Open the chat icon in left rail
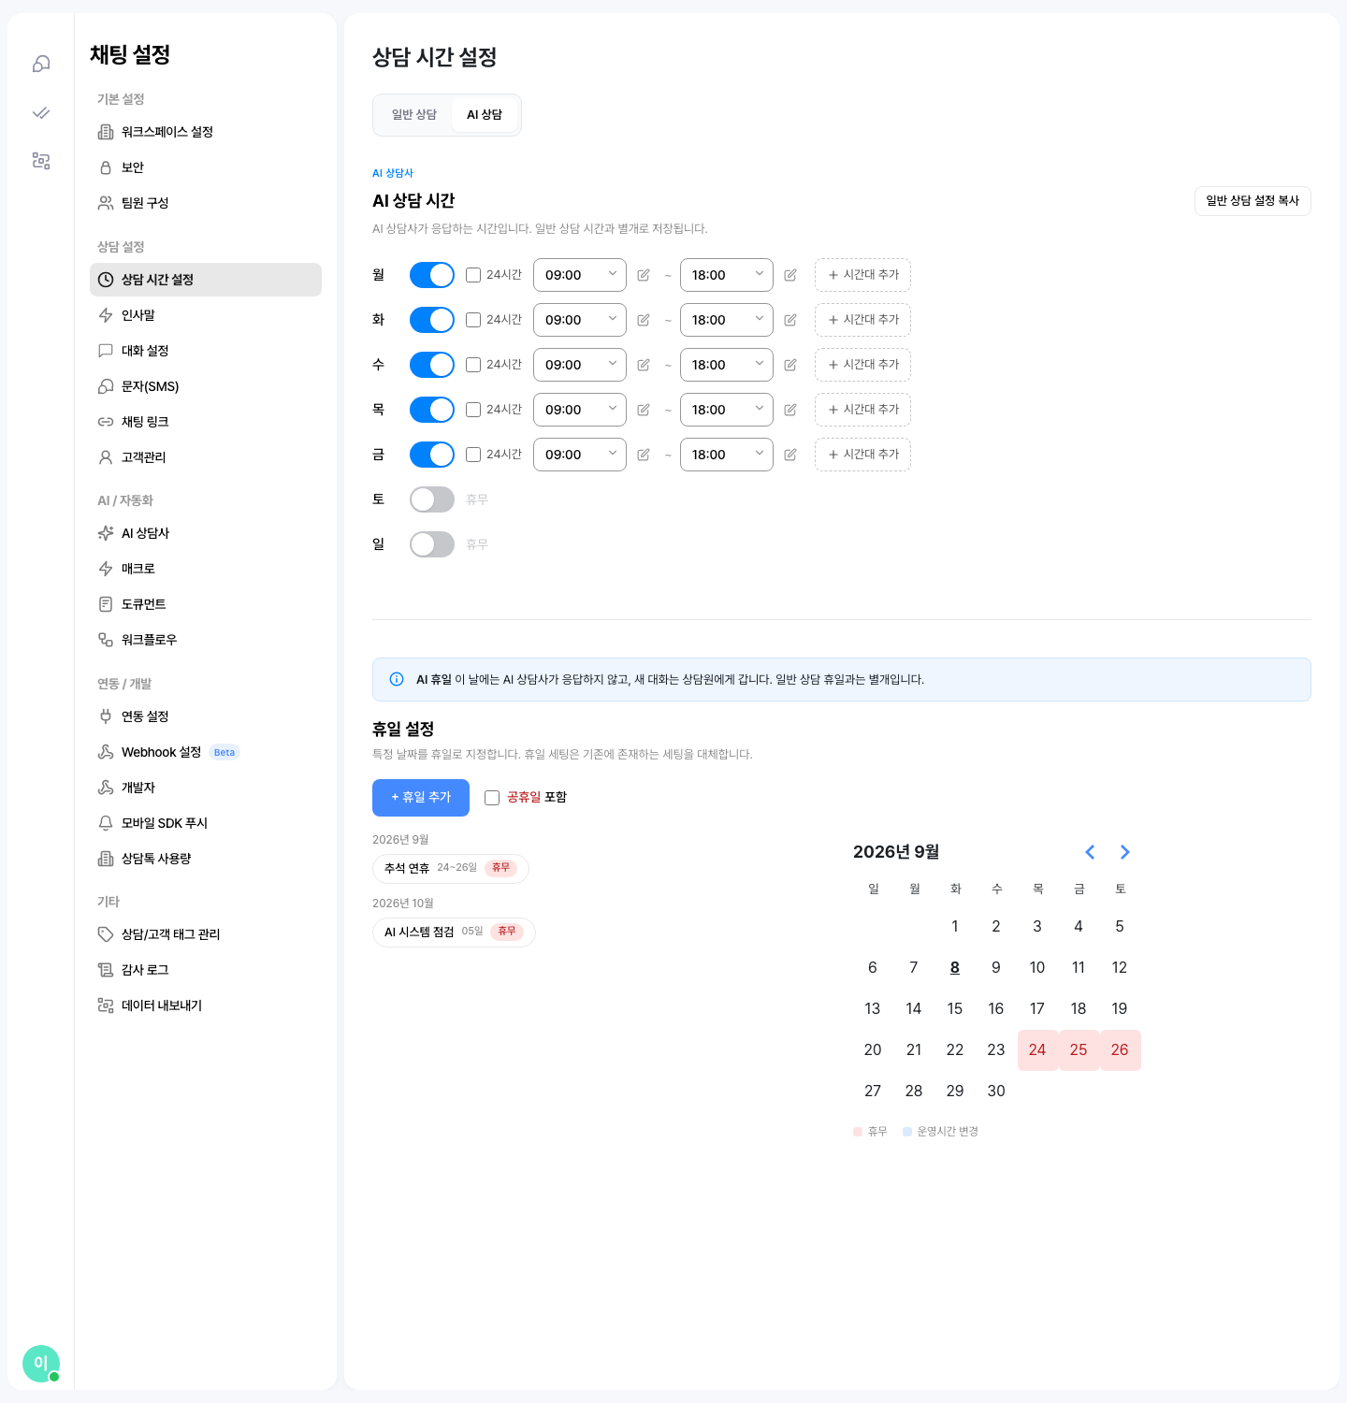The height and width of the screenshot is (1403, 1347). (x=41, y=64)
